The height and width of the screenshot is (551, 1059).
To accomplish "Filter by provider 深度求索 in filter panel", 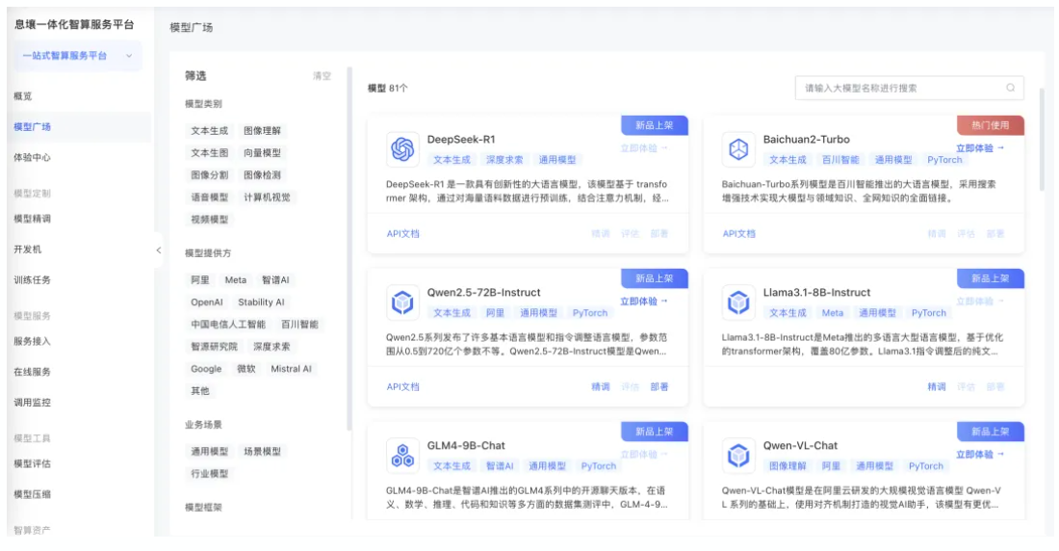I will coord(271,347).
